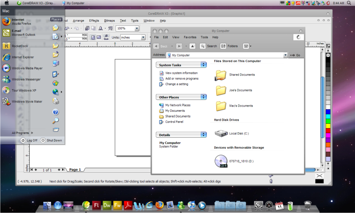Open the Units dropdown in CorelDRAW
355x213 pixels.
tap(143, 37)
